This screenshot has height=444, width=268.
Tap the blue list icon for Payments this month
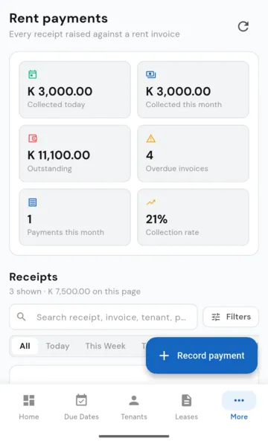click(x=33, y=202)
